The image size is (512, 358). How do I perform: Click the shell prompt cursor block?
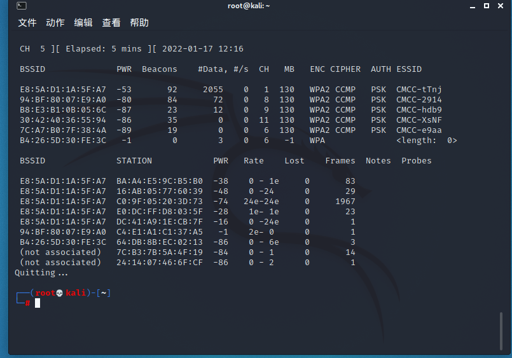(x=38, y=303)
